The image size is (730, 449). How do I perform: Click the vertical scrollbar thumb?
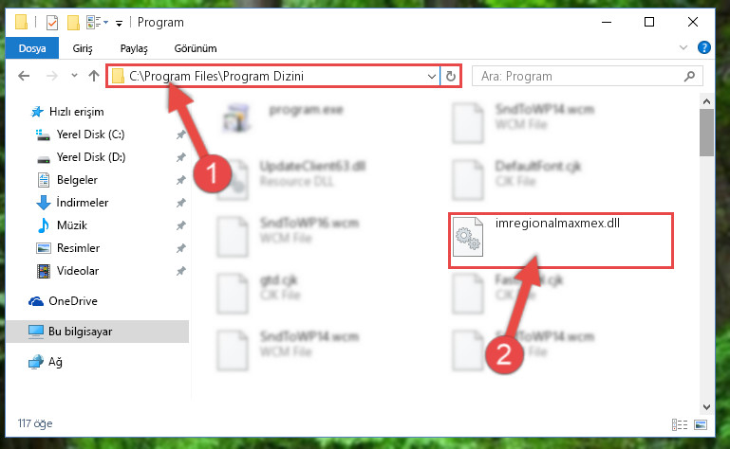pos(706,133)
